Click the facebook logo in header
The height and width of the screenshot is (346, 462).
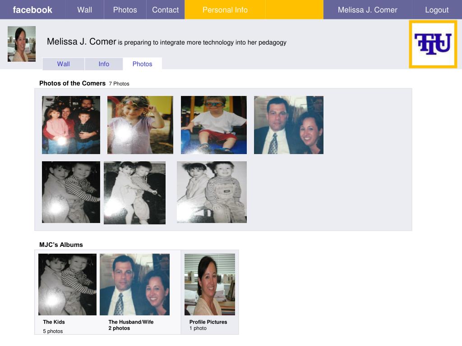(32, 10)
